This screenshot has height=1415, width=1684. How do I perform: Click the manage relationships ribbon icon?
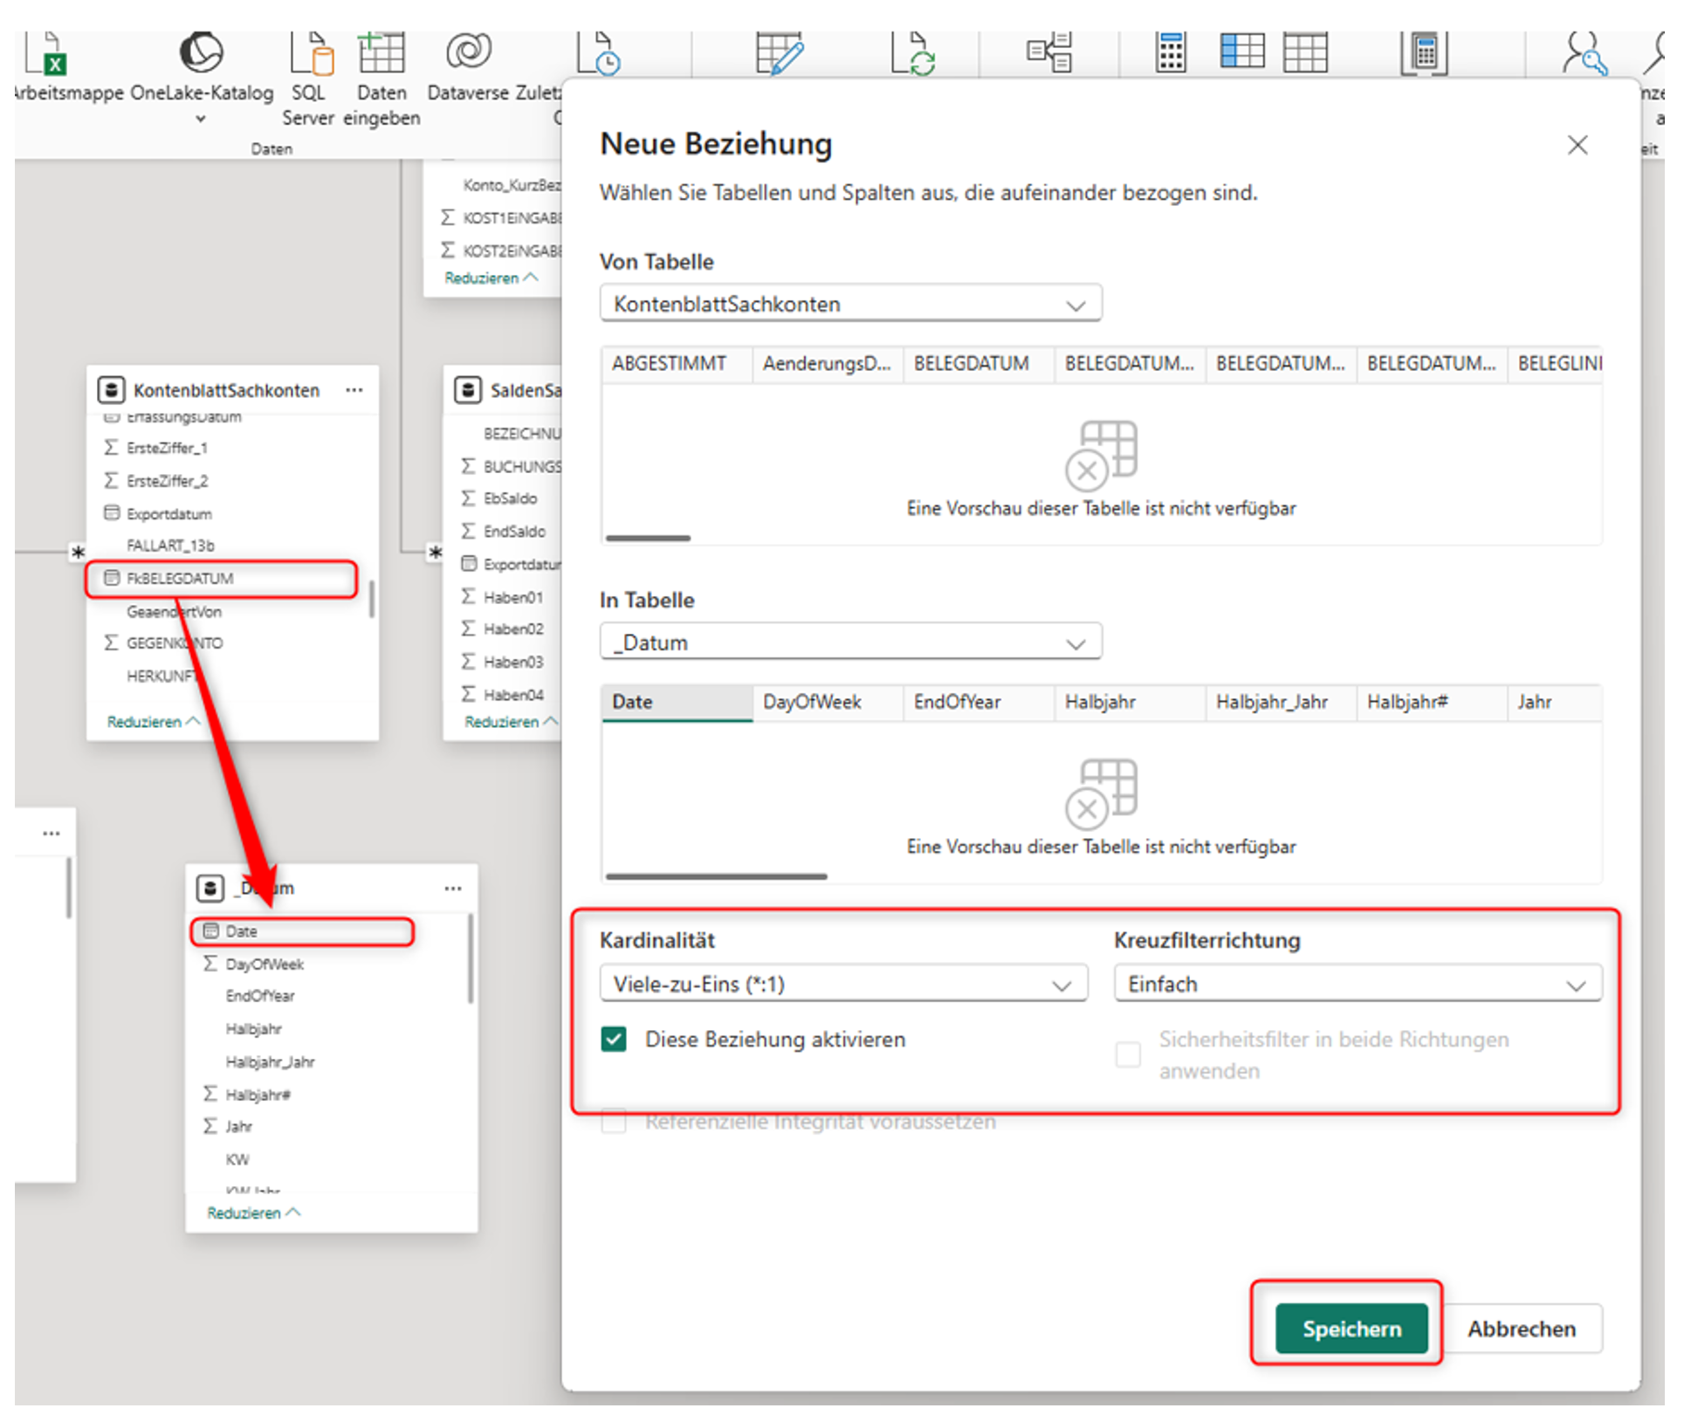tap(1048, 52)
